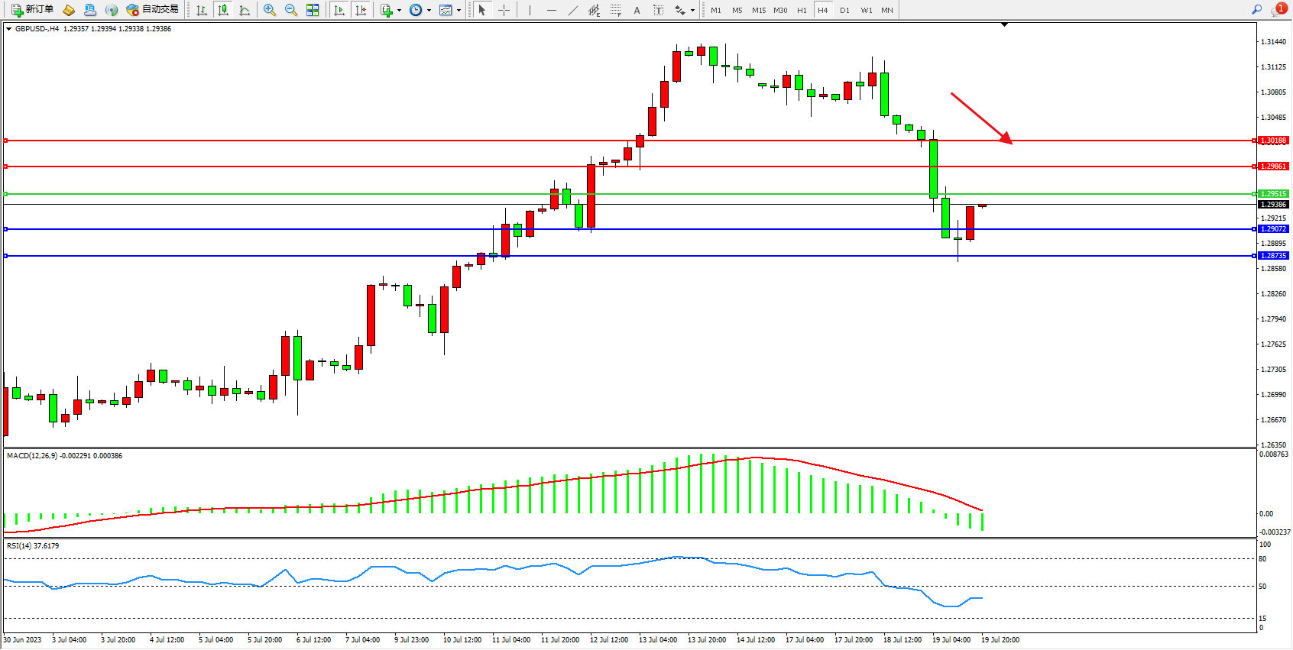Zoom in on the chart
Screen dimensions: 1293x650
pos(270,10)
